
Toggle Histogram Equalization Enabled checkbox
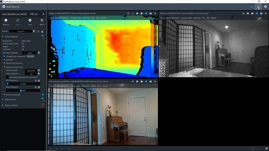[7, 77]
